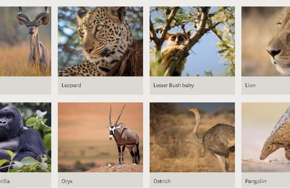Select the Lesser Bush baby photo
Viewport: 290px width, 188px height.
coord(192,41)
